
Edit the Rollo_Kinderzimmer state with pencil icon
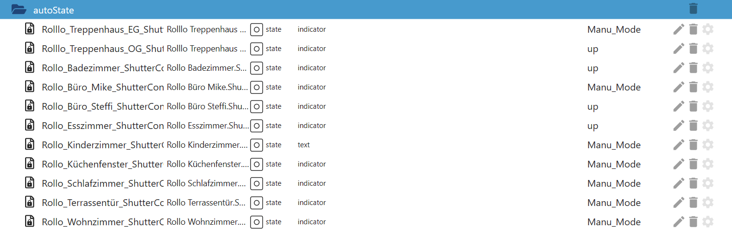tap(678, 145)
